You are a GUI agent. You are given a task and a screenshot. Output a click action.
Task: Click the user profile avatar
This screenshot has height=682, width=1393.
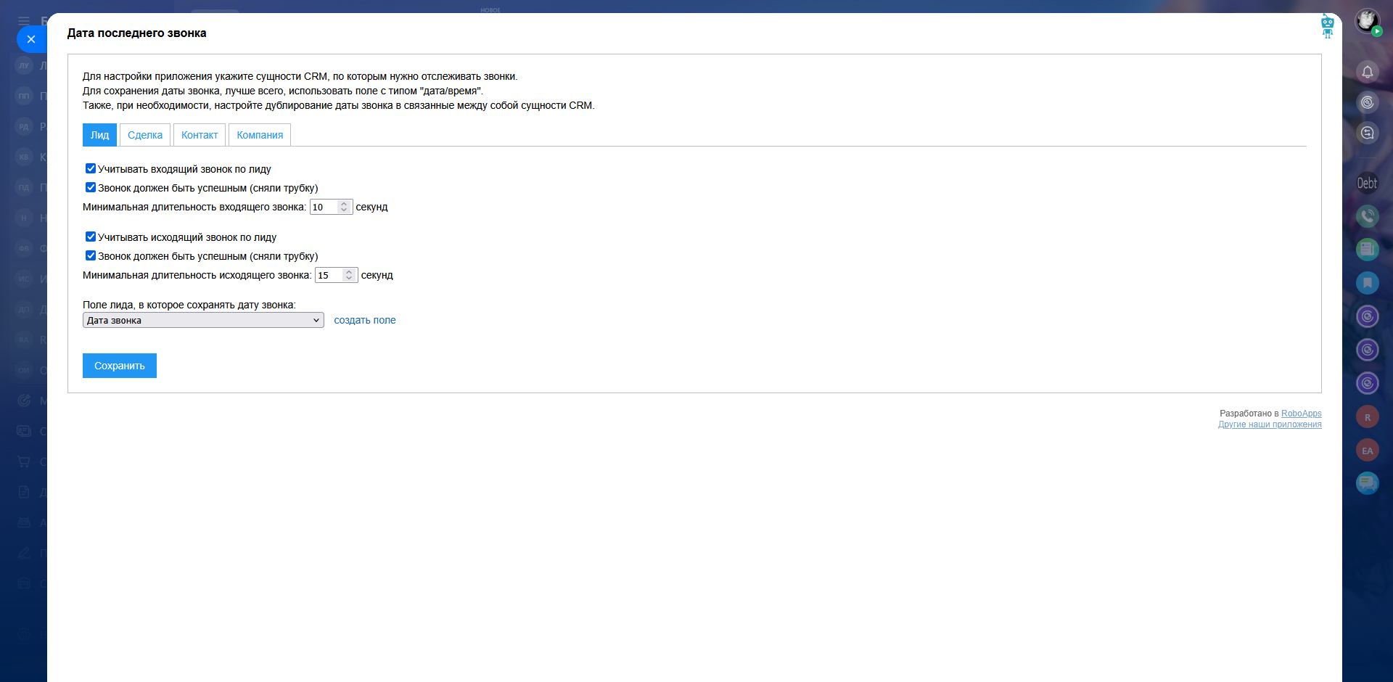(x=1367, y=20)
